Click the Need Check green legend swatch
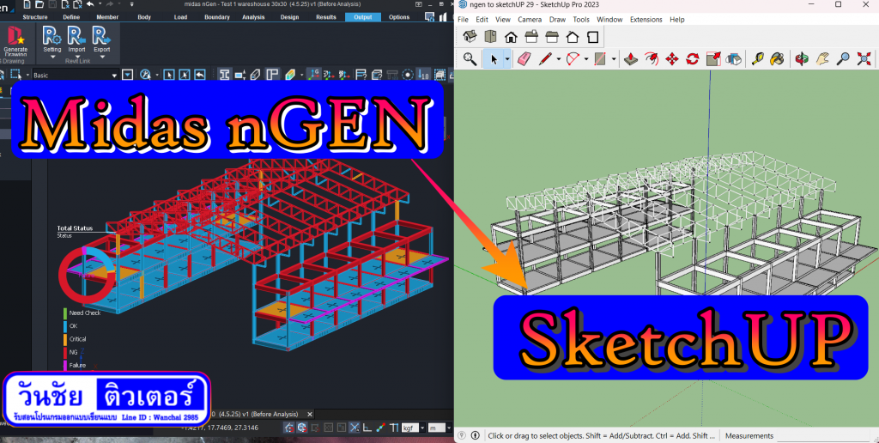The image size is (879, 443). click(x=65, y=313)
